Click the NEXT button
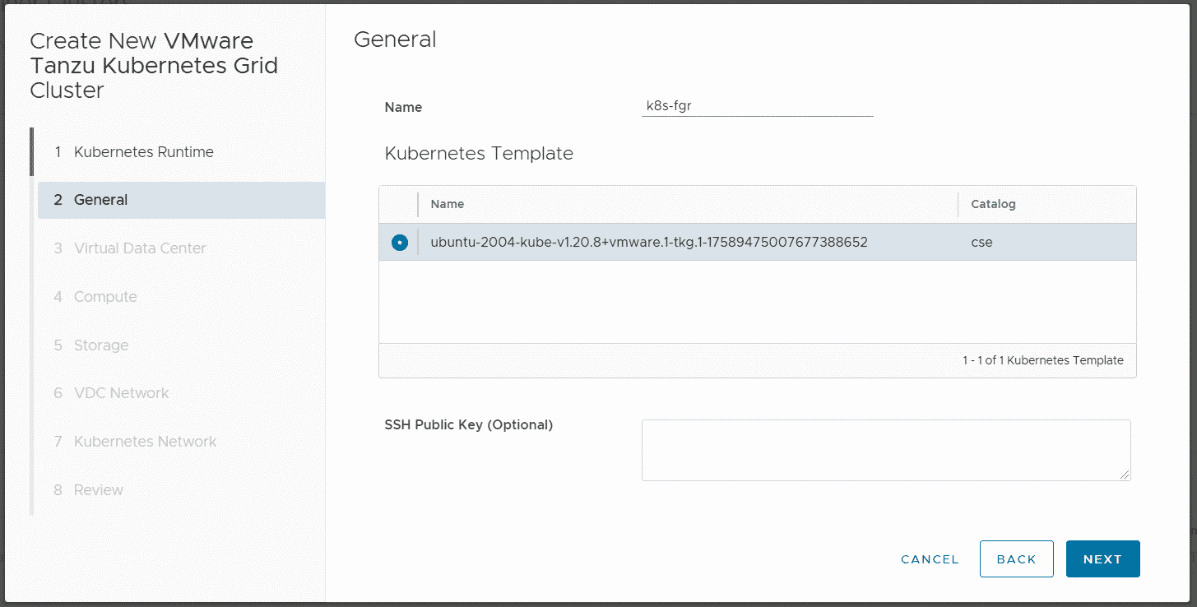 [1102, 559]
